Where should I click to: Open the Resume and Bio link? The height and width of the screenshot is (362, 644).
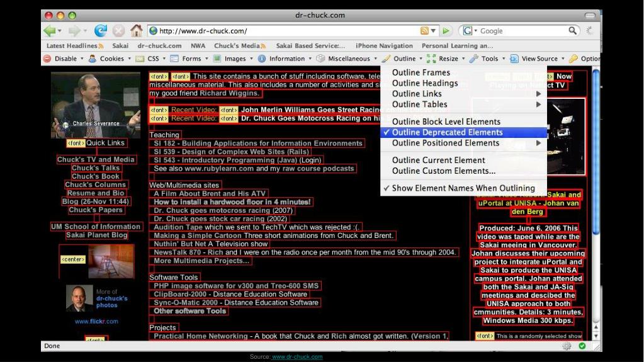coord(96,193)
